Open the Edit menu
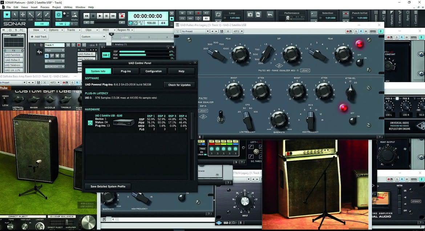The image size is (425, 231). point(16,7)
